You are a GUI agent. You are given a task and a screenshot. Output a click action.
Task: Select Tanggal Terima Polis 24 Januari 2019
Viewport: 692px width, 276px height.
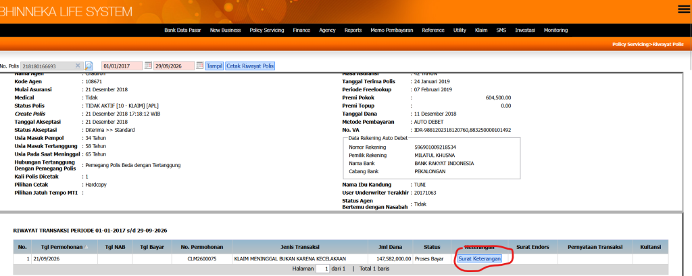432,82
